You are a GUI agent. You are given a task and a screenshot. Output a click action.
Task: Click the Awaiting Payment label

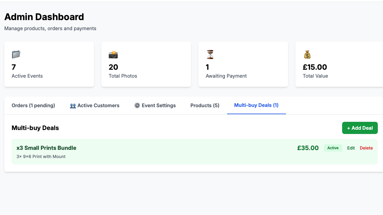(226, 76)
